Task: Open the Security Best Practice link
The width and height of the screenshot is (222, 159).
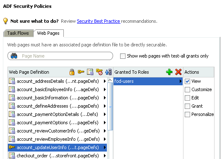Action: pyautogui.click(x=99, y=21)
